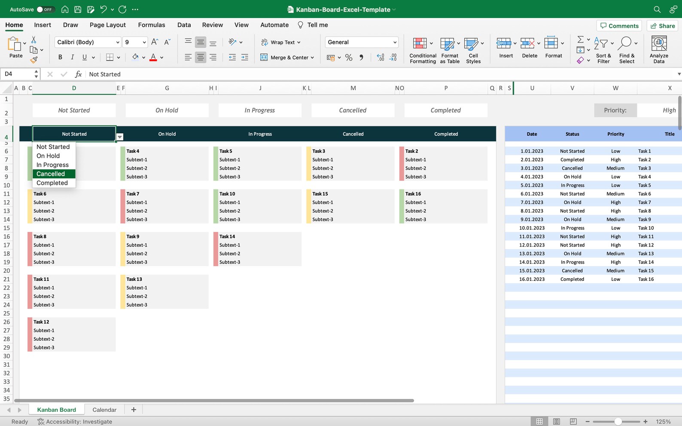Switch to the Calendar sheet tab

coord(104,410)
